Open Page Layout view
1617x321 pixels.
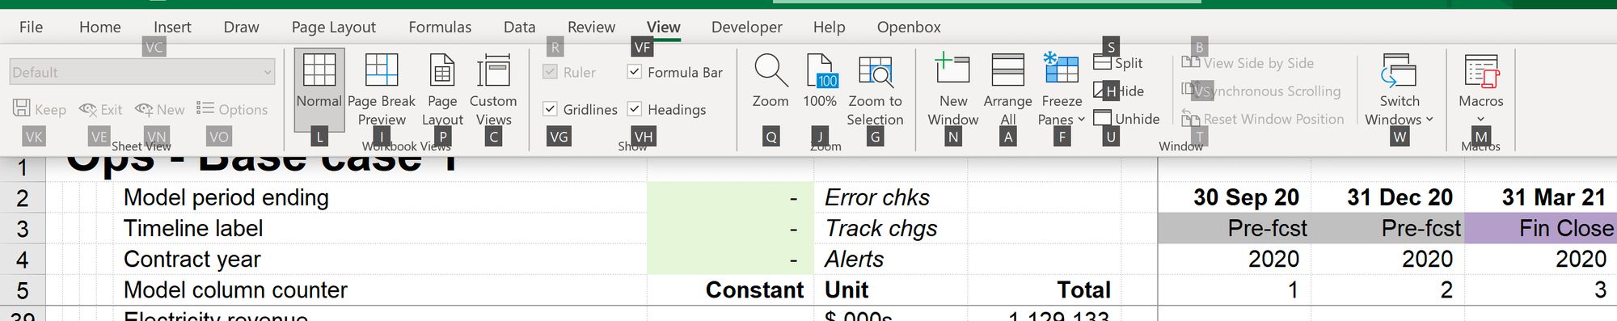tap(442, 70)
